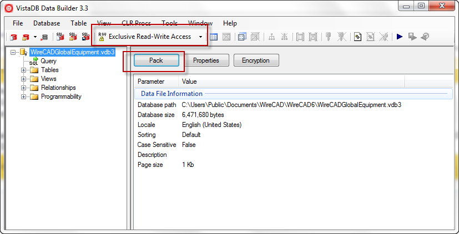Click the grayed Close Database icon
The image size is (459, 234).
point(44,37)
